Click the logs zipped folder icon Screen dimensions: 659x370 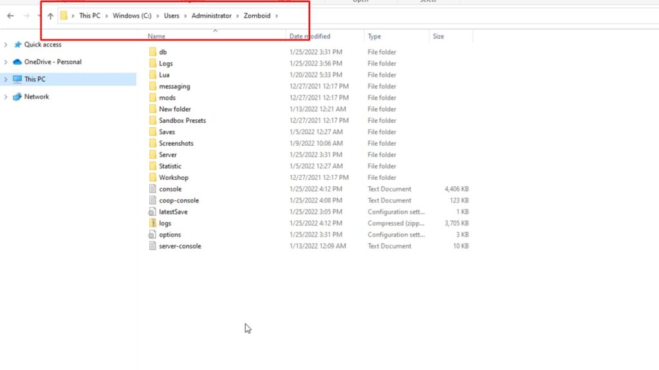pos(153,223)
